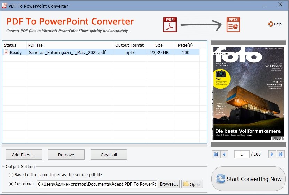The width and height of the screenshot is (289, 195).
Task: Click the PDF source format icon
Action: pos(170,25)
